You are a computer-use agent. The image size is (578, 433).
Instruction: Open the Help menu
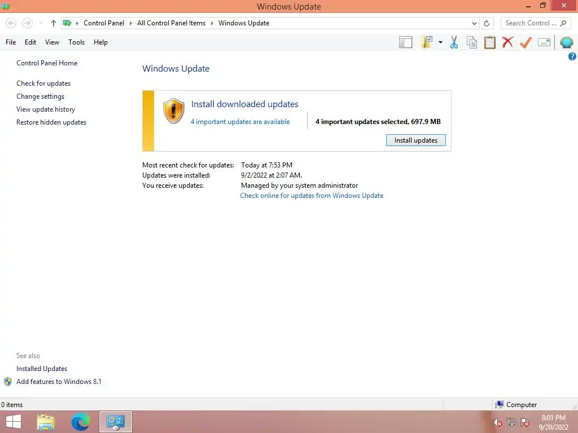click(x=100, y=42)
